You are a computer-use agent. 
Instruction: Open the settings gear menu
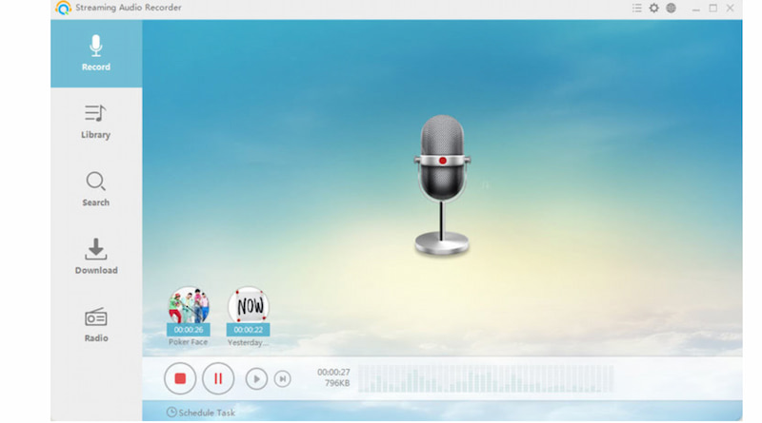pos(653,9)
